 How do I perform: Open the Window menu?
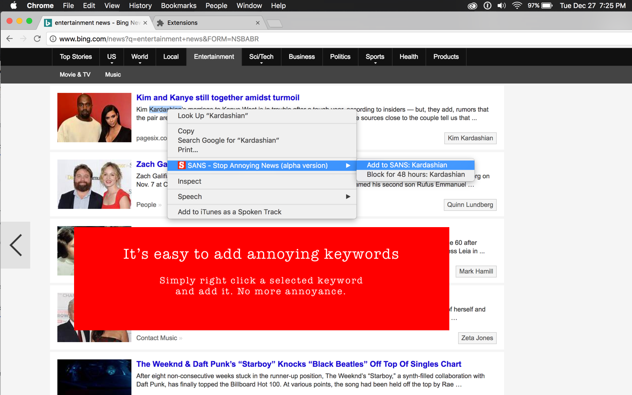(249, 5)
